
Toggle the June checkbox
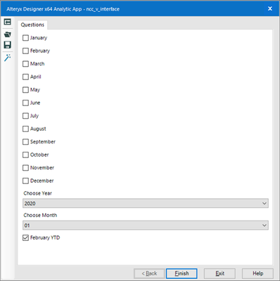tap(25, 103)
